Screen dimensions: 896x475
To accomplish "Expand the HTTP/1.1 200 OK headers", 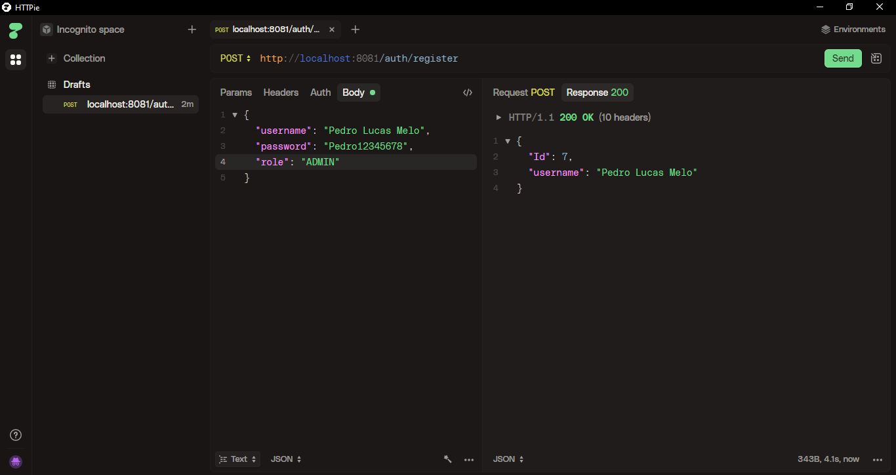I will 499,117.
